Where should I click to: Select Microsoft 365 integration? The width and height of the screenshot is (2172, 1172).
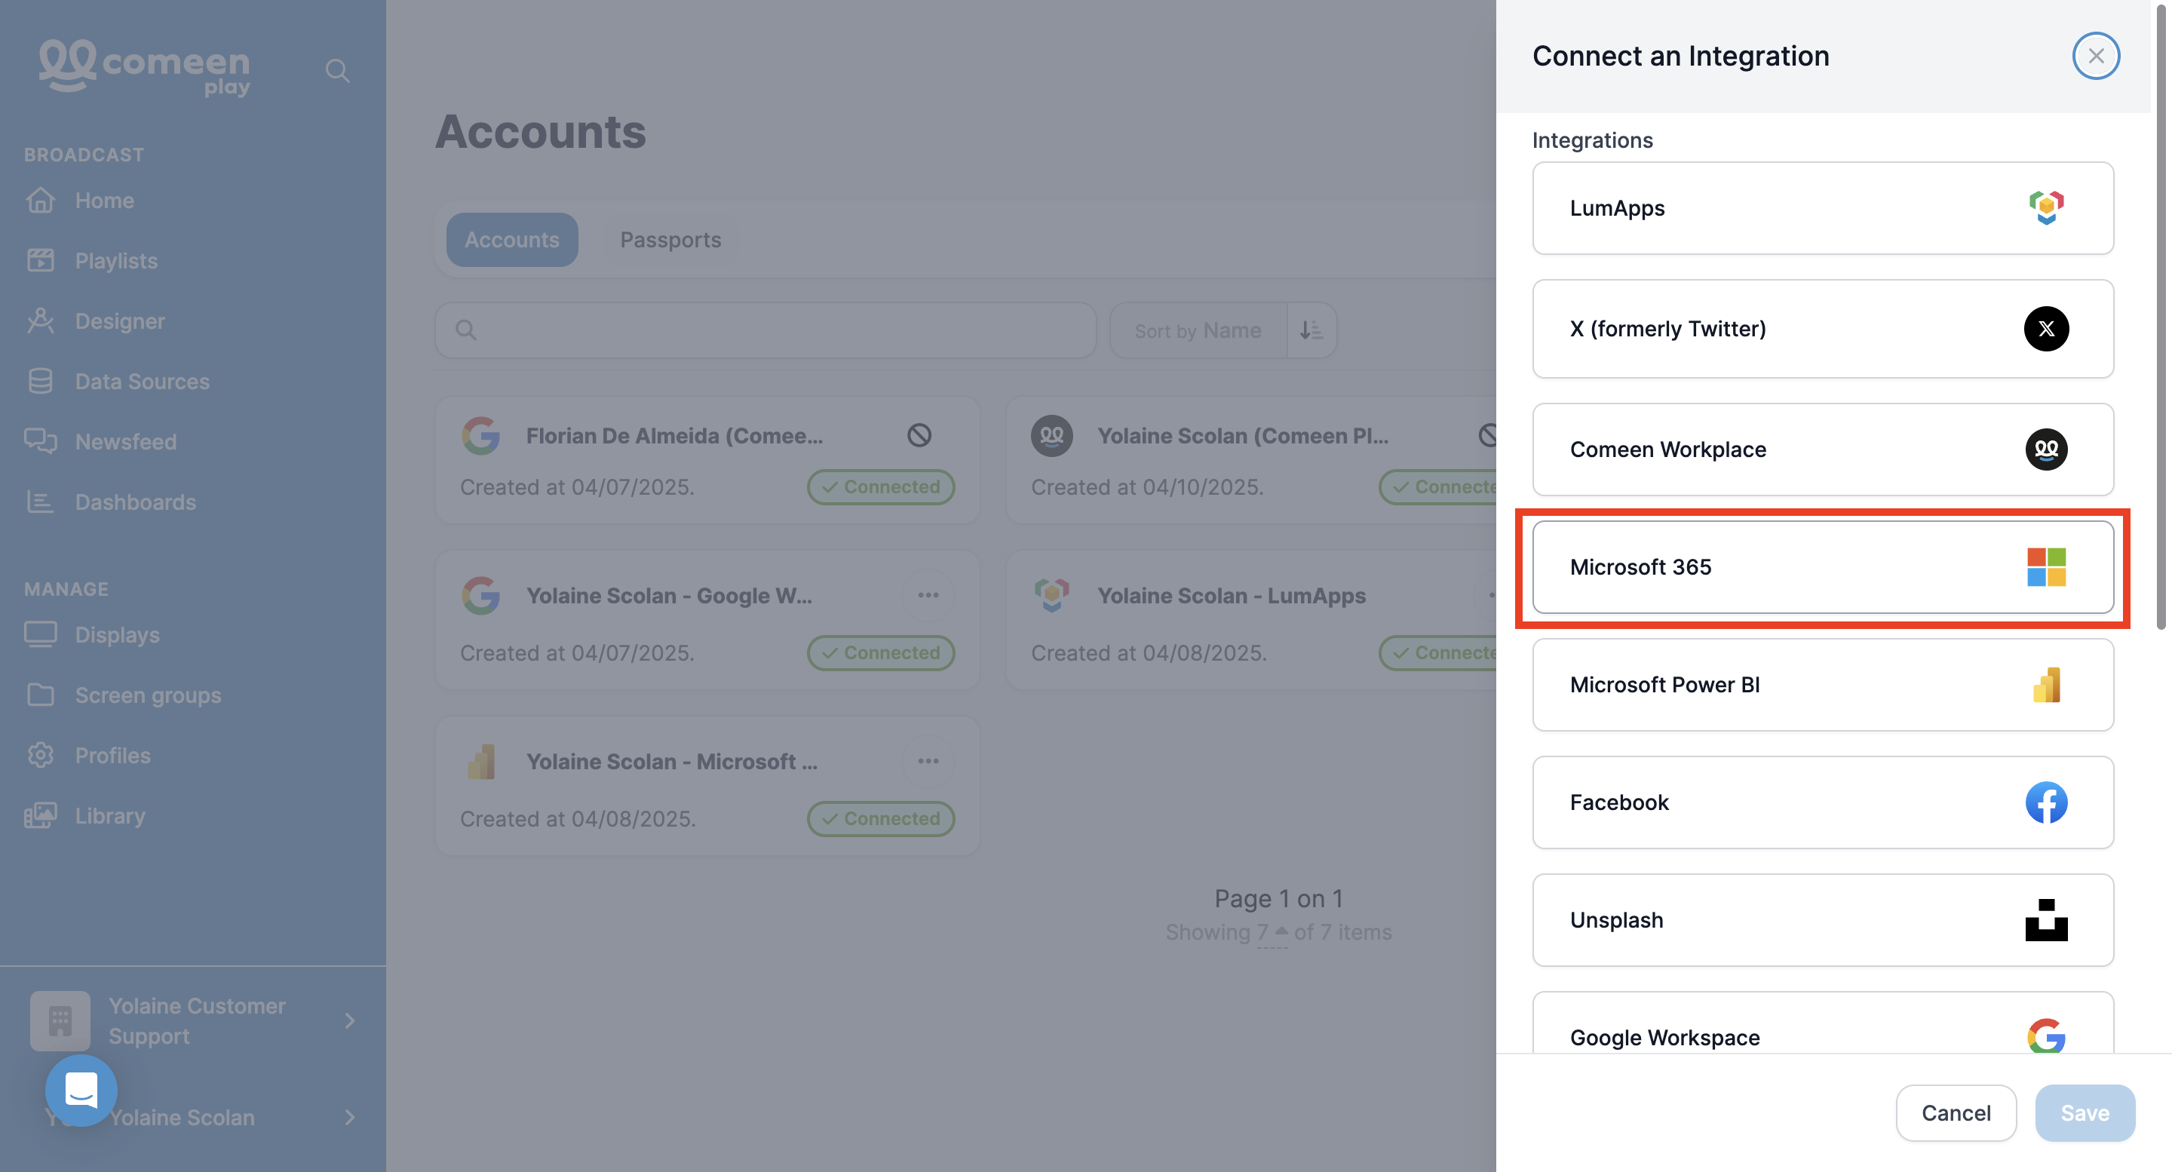click(1822, 566)
